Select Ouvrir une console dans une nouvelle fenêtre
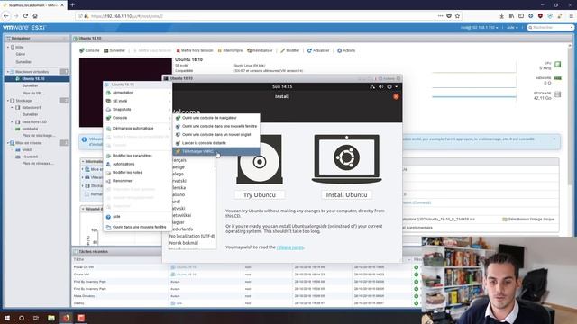Screen dimensions: 577x324 (x=216, y=126)
